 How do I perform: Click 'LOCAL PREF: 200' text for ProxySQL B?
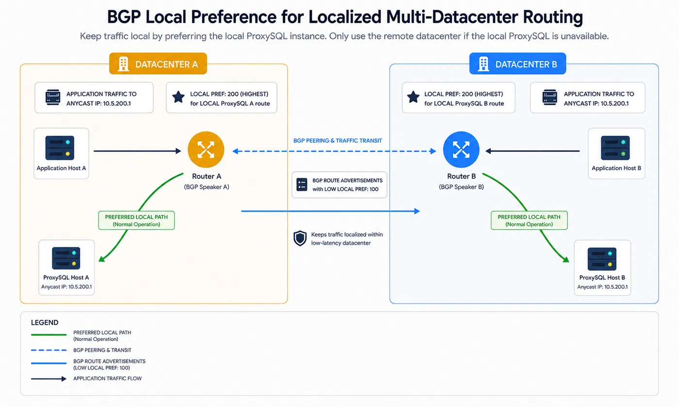coord(464,94)
